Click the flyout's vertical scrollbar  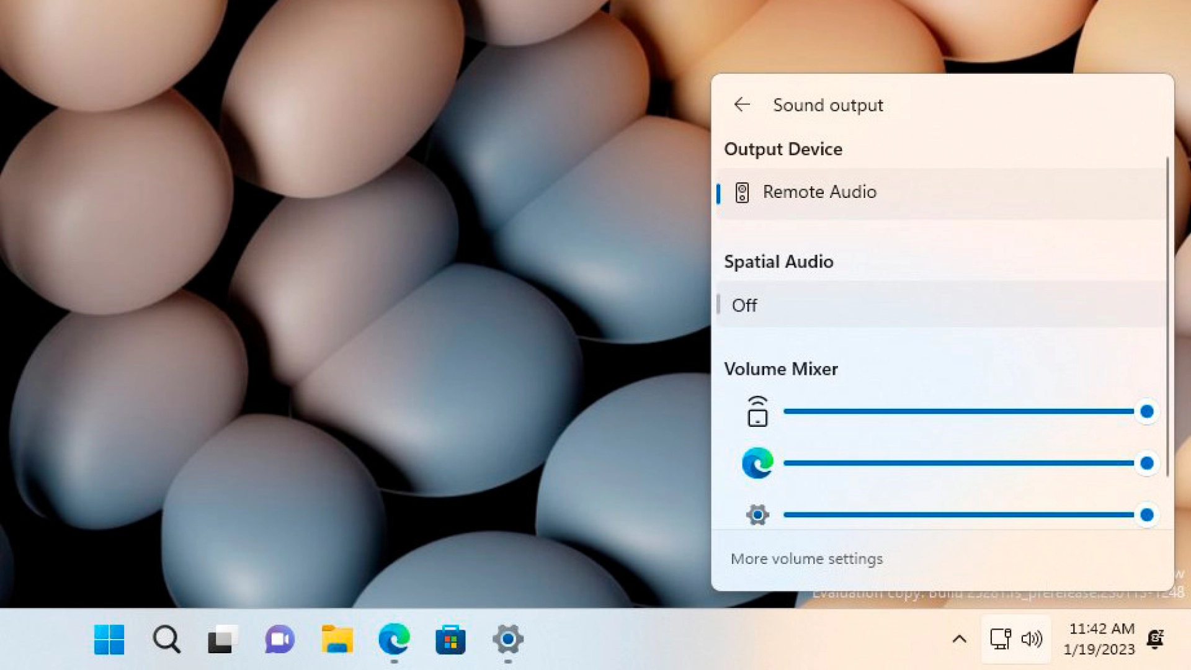(1167, 316)
